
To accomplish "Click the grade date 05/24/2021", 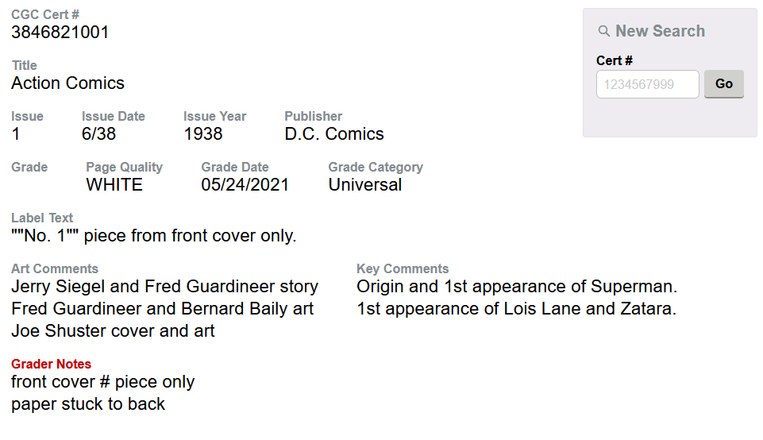I will click(245, 185).
